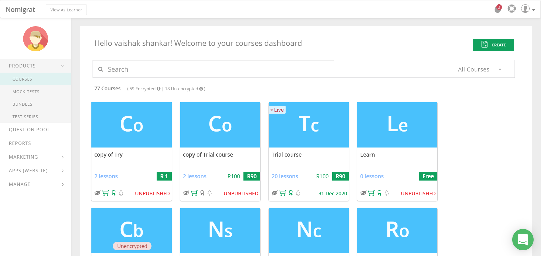
Task: Click the Nomigrat brand name
Action: 21,10
